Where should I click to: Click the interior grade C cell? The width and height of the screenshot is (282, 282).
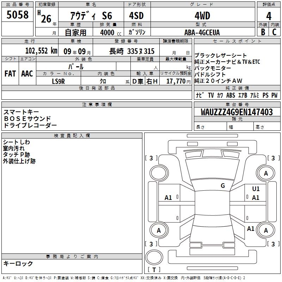[x=274, y=32]
